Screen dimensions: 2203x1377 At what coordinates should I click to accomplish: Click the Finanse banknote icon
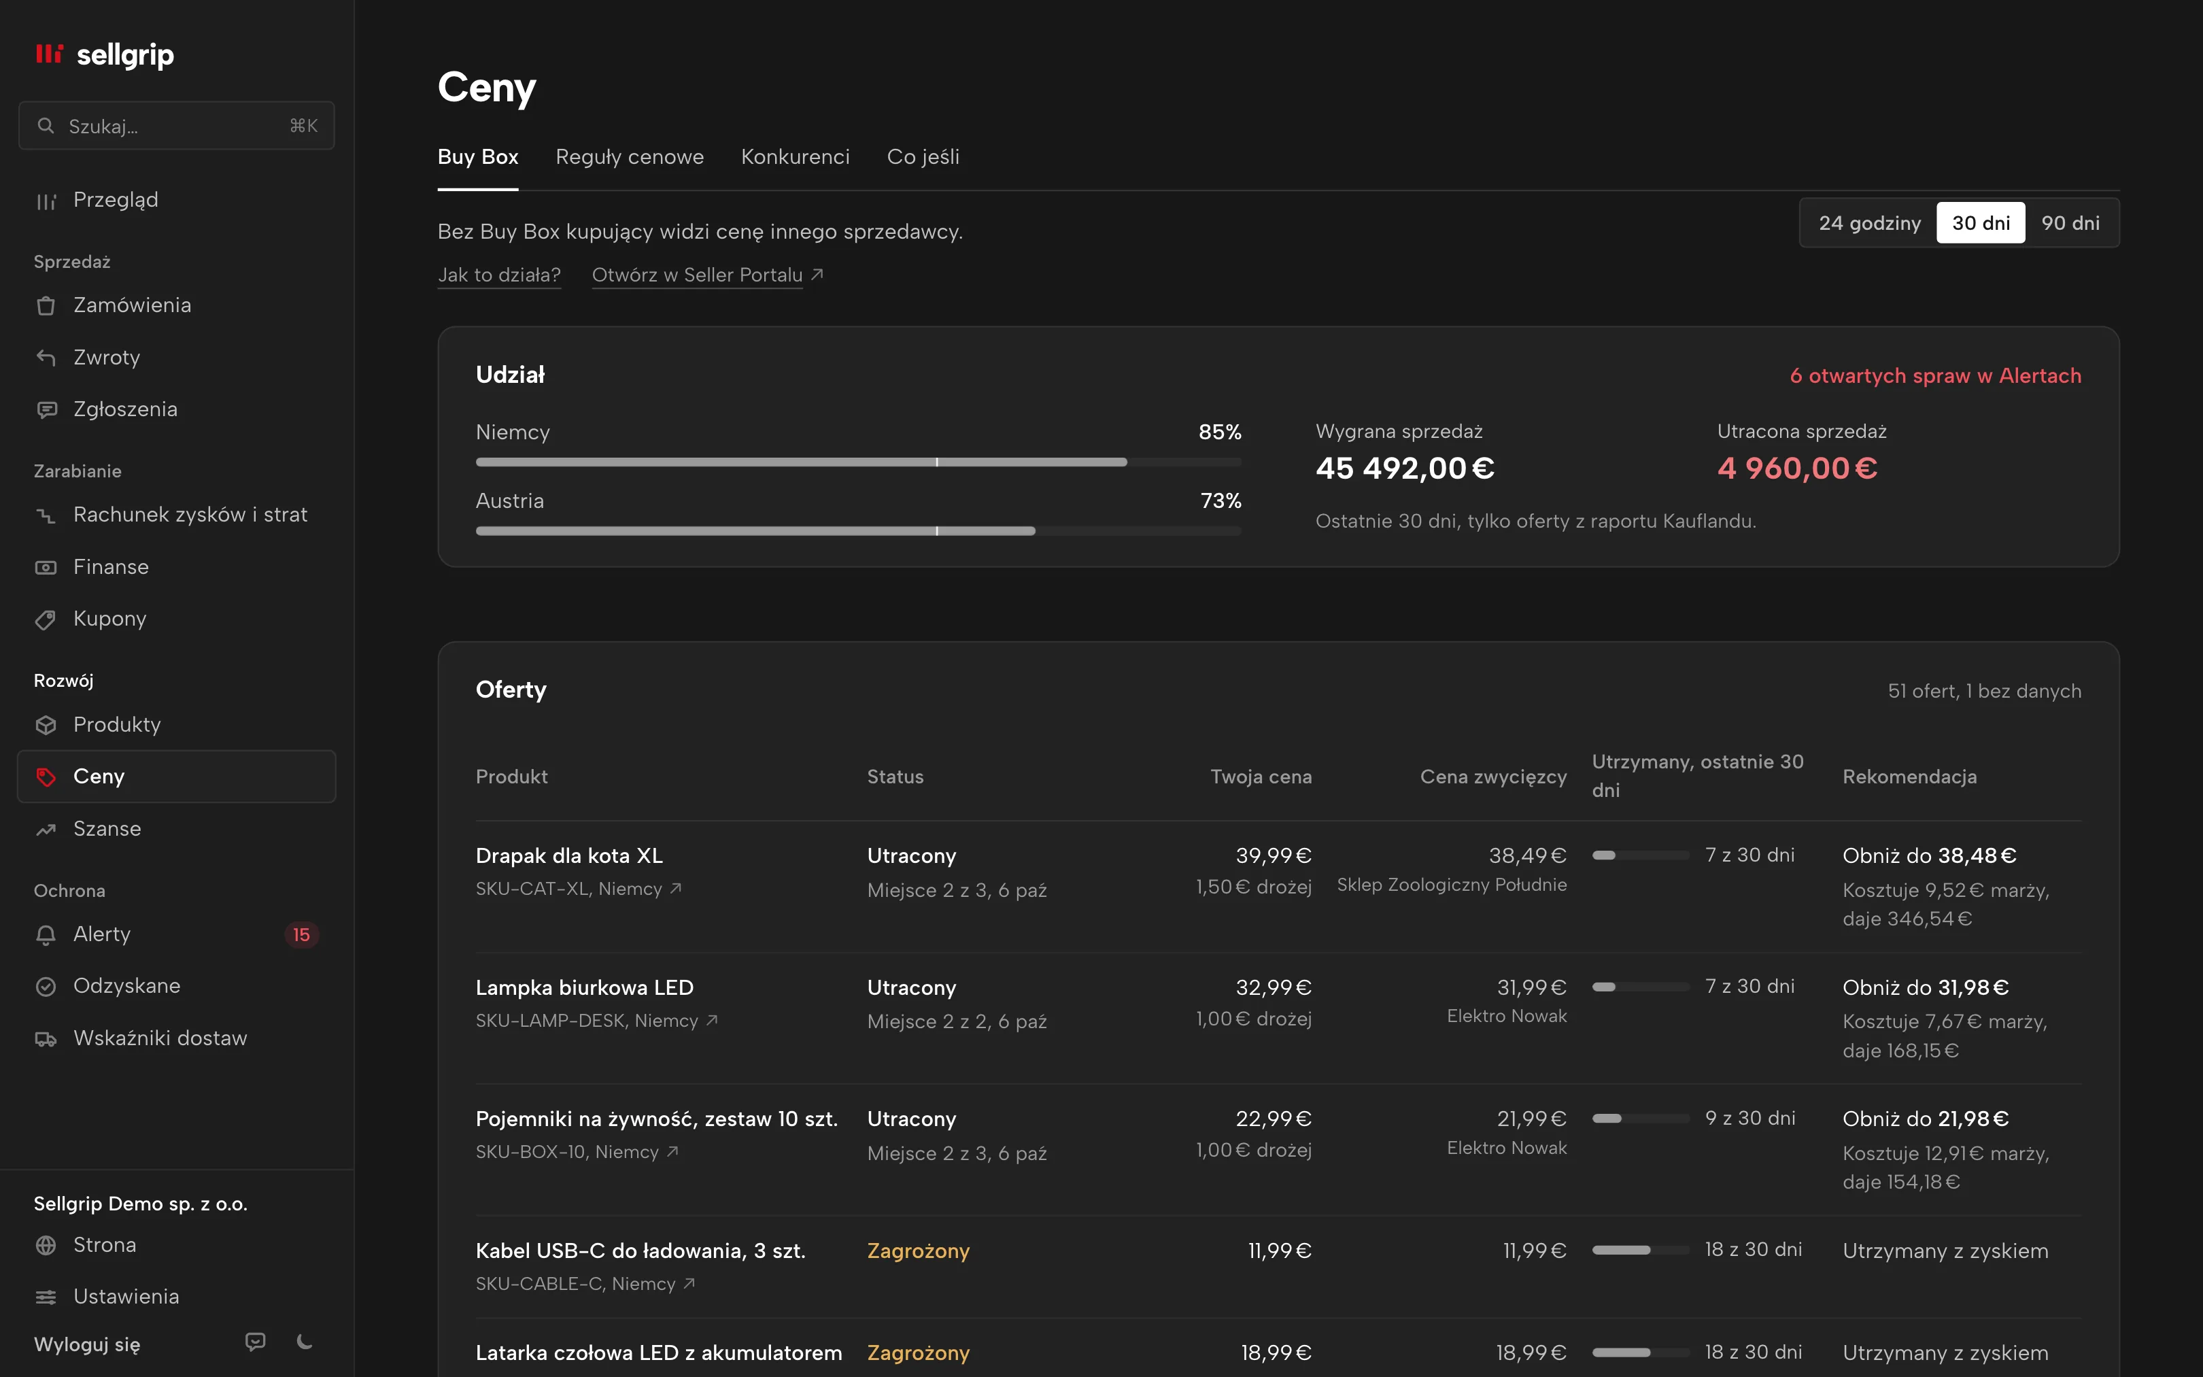[46, 567]
